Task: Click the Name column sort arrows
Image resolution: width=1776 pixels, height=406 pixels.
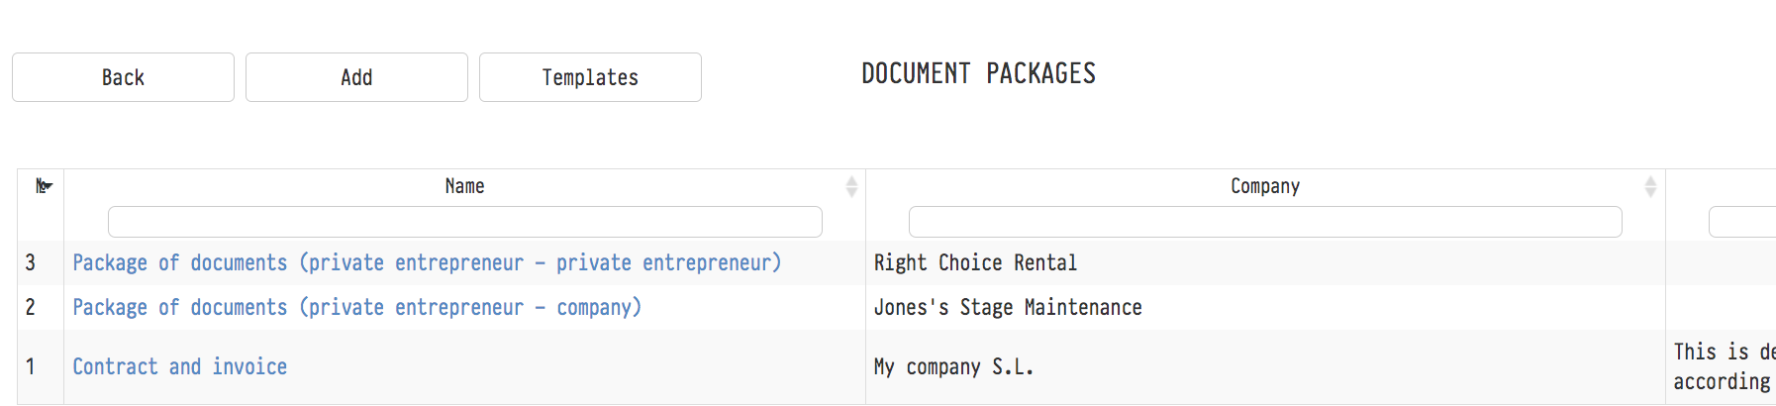Action: click(x=851, y=186)
